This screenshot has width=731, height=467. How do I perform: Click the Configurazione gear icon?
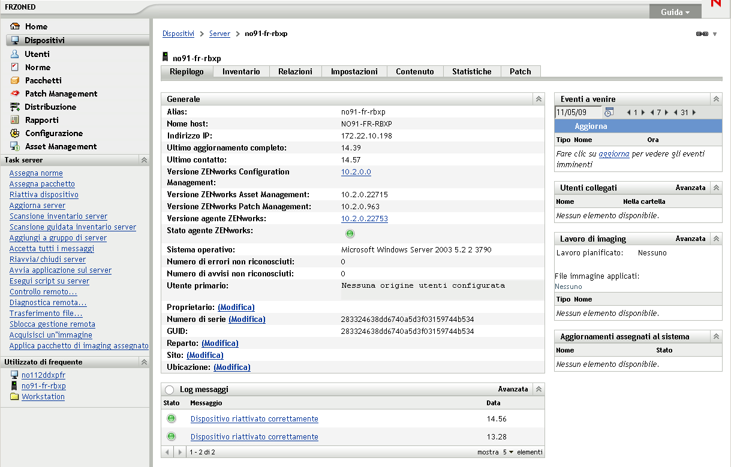coord(15,133)
